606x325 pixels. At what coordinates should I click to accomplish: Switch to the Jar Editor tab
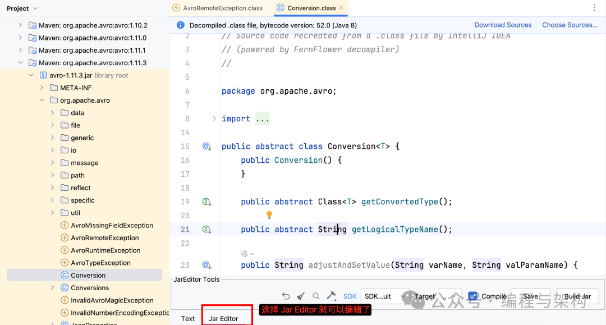[x=223, y=318]
